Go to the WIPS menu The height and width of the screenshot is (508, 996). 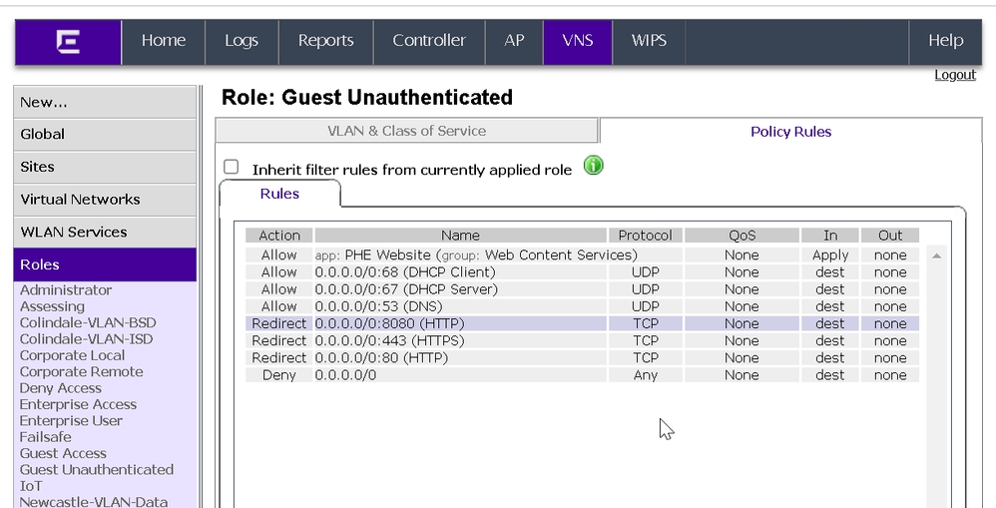pos(649,41)
